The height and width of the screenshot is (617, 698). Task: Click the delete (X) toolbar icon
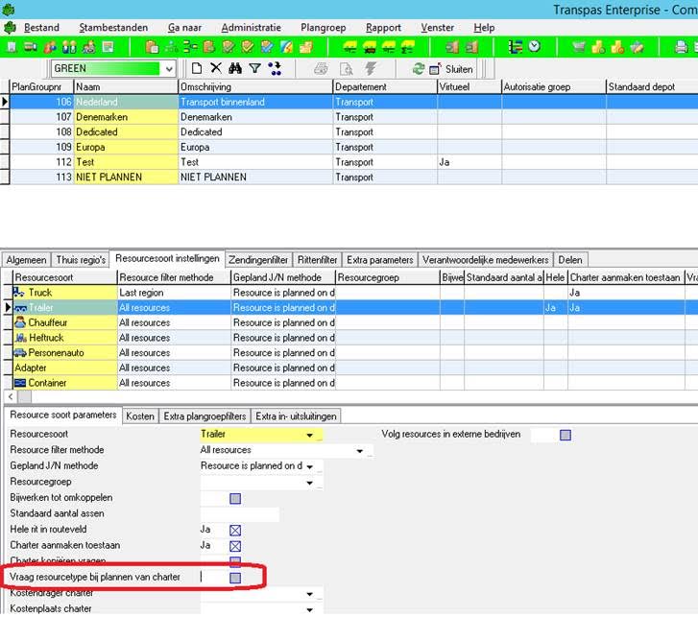pyautogui.click(x=216, y=68)
